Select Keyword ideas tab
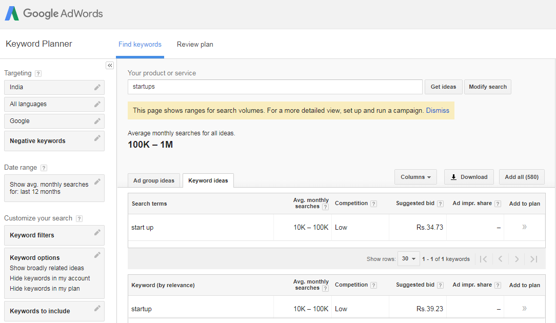556x323 pixels. coord(208,180)
